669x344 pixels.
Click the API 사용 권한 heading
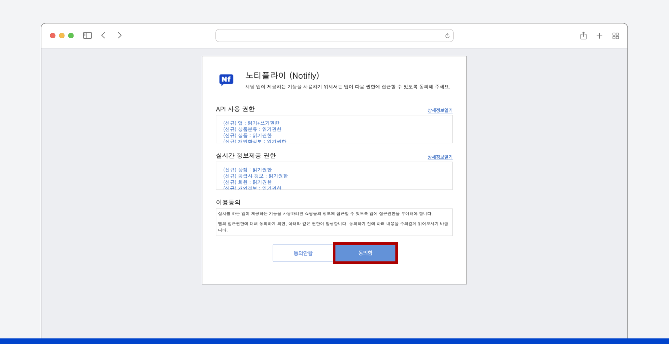(x=235, y=109)
